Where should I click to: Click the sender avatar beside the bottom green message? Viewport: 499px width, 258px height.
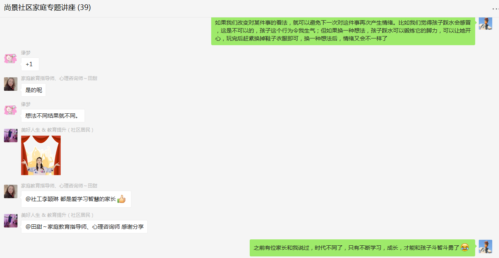pos(486,247)
